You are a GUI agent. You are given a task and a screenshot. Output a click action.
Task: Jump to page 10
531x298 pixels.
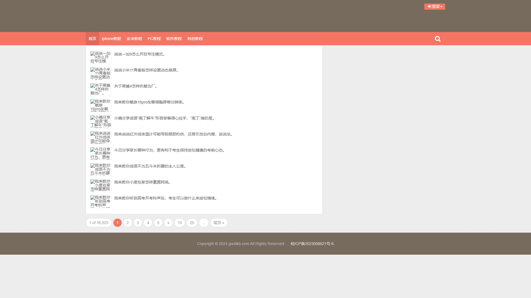180,223
